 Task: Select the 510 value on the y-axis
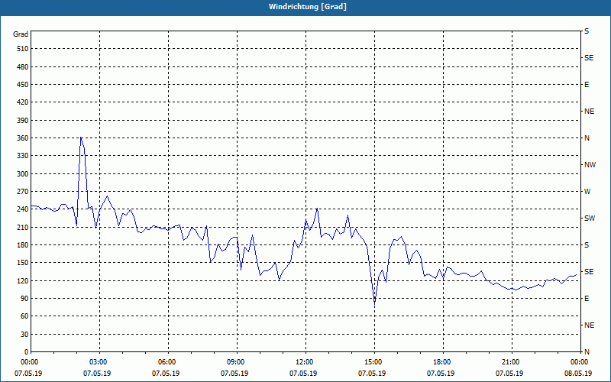point(23,49)
